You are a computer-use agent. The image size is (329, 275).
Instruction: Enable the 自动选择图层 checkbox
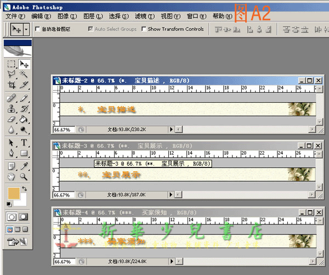tap(37, 29)
